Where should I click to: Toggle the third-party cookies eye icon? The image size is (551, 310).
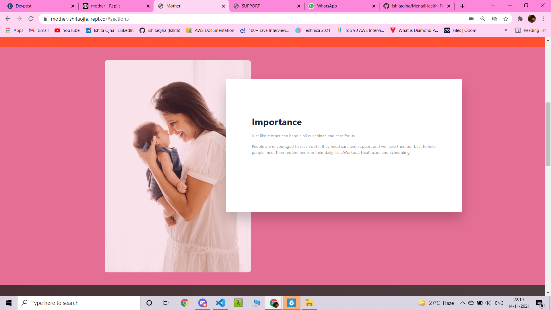point(494,19)
